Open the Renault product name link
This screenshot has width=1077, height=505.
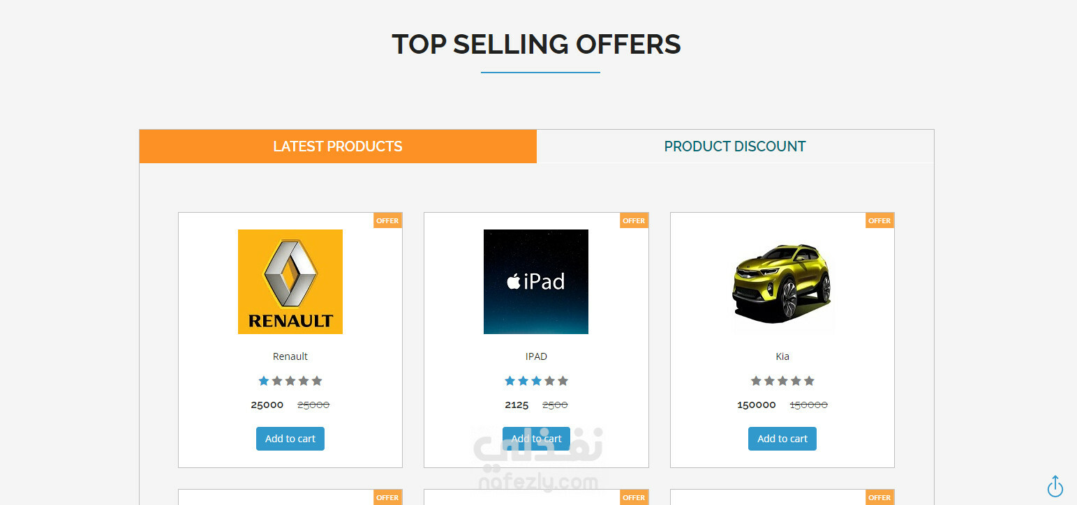[x=290, y=356]
